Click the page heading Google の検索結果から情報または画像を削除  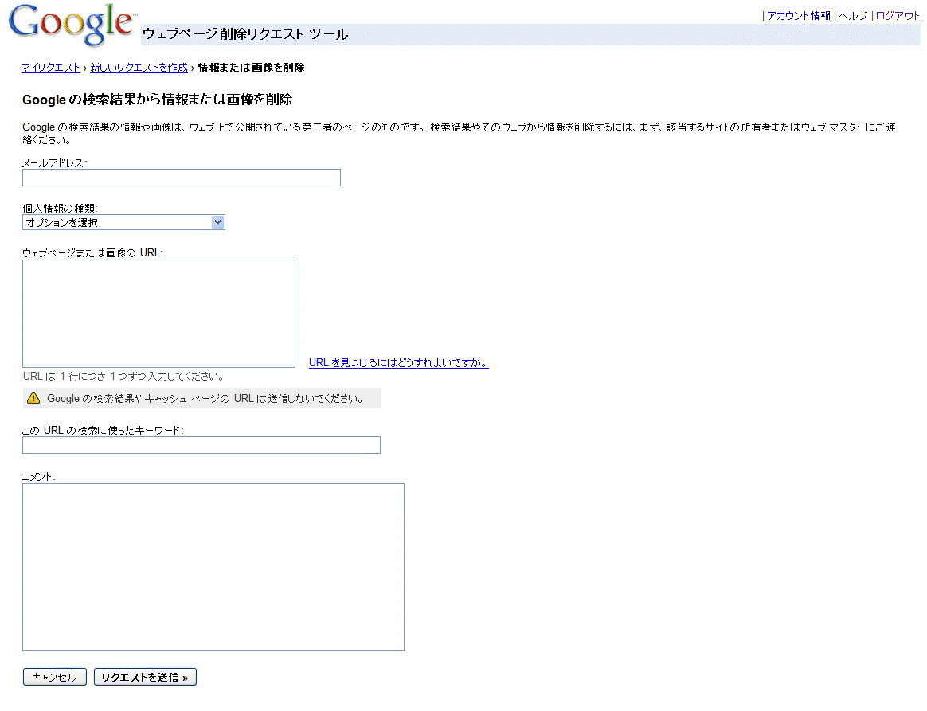(x=157, y=100)
